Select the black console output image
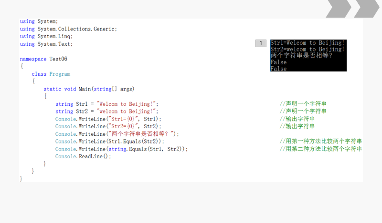The image size is (382, 223). tap(308, 56)
